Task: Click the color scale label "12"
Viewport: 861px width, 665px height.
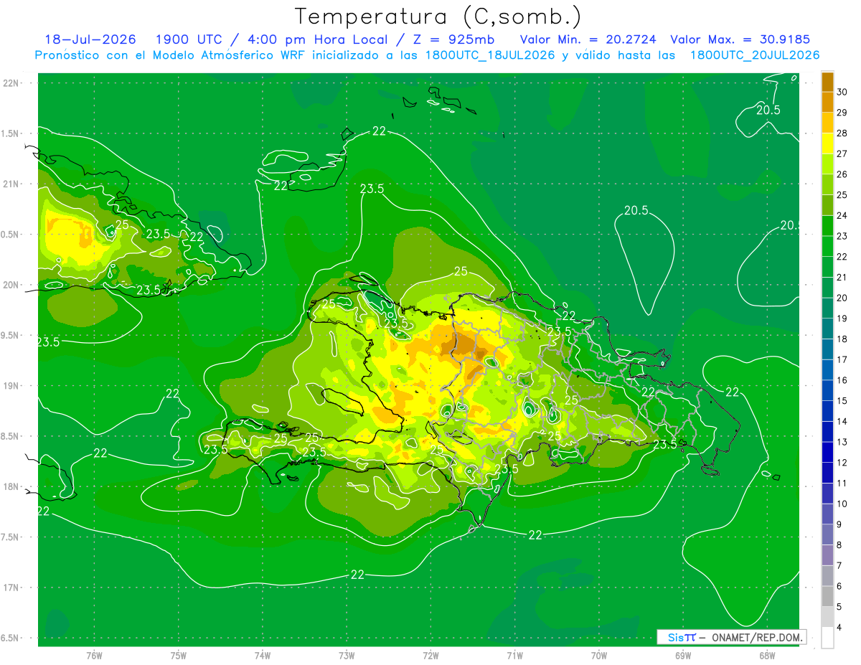Action: click(843, 463)
